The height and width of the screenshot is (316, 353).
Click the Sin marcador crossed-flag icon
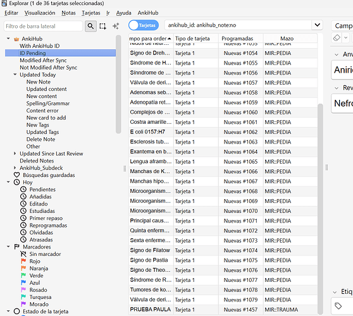tap(23, 254)
